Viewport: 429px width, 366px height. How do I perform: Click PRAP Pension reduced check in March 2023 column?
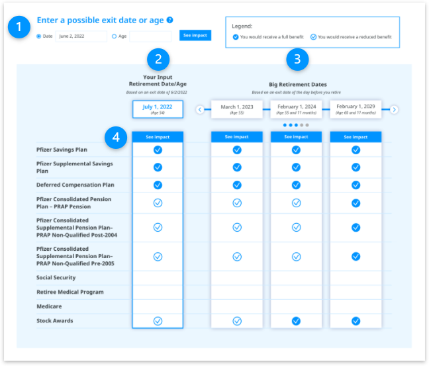tap(237, 203)
